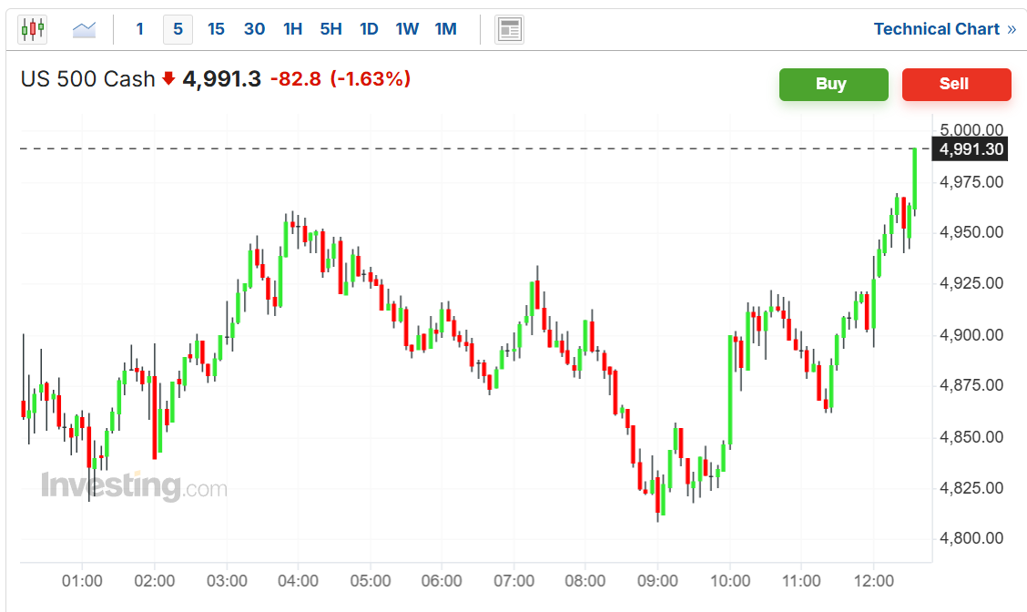This screenshot has width=1027, height=612.
Task: Click the (-1.63%) percent change
Action: pos(370,79)
